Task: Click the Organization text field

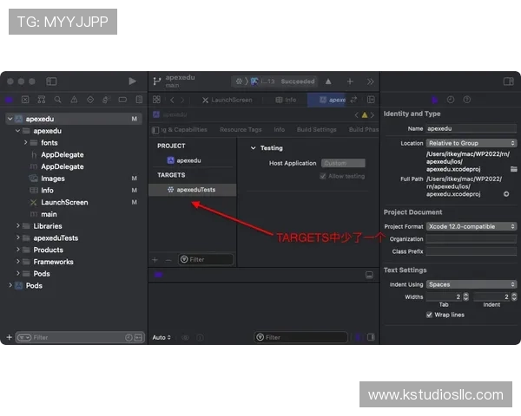Action: pyautogui.click(x=472, y=239)
